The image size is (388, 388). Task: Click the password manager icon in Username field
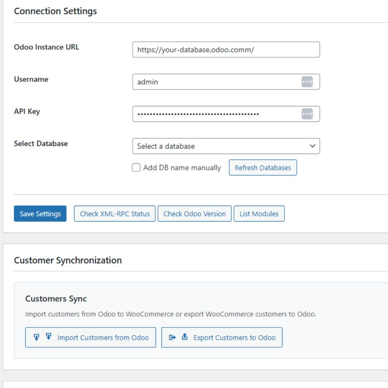pyautogui.click(x=307, y=82)
